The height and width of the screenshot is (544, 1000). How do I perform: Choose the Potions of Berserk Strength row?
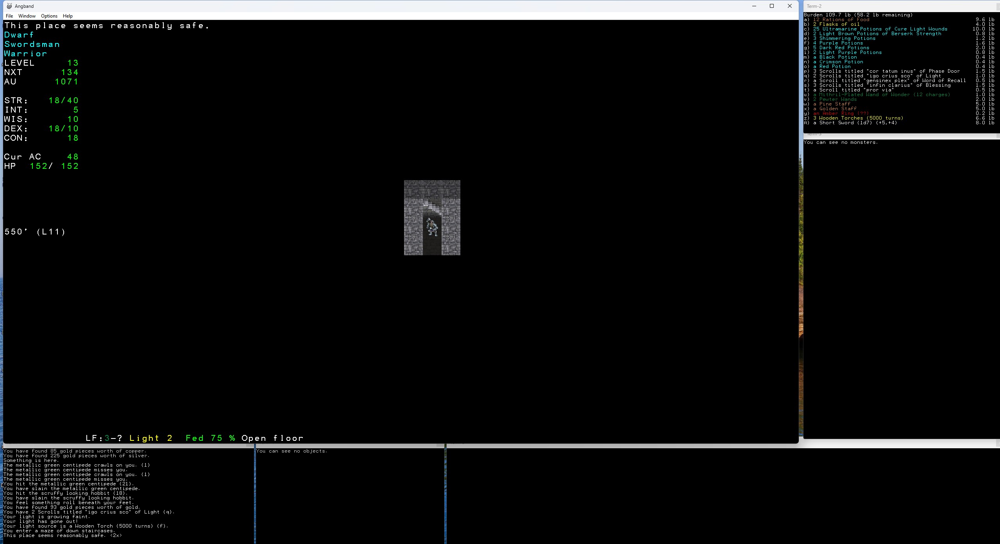coord(899,34)
